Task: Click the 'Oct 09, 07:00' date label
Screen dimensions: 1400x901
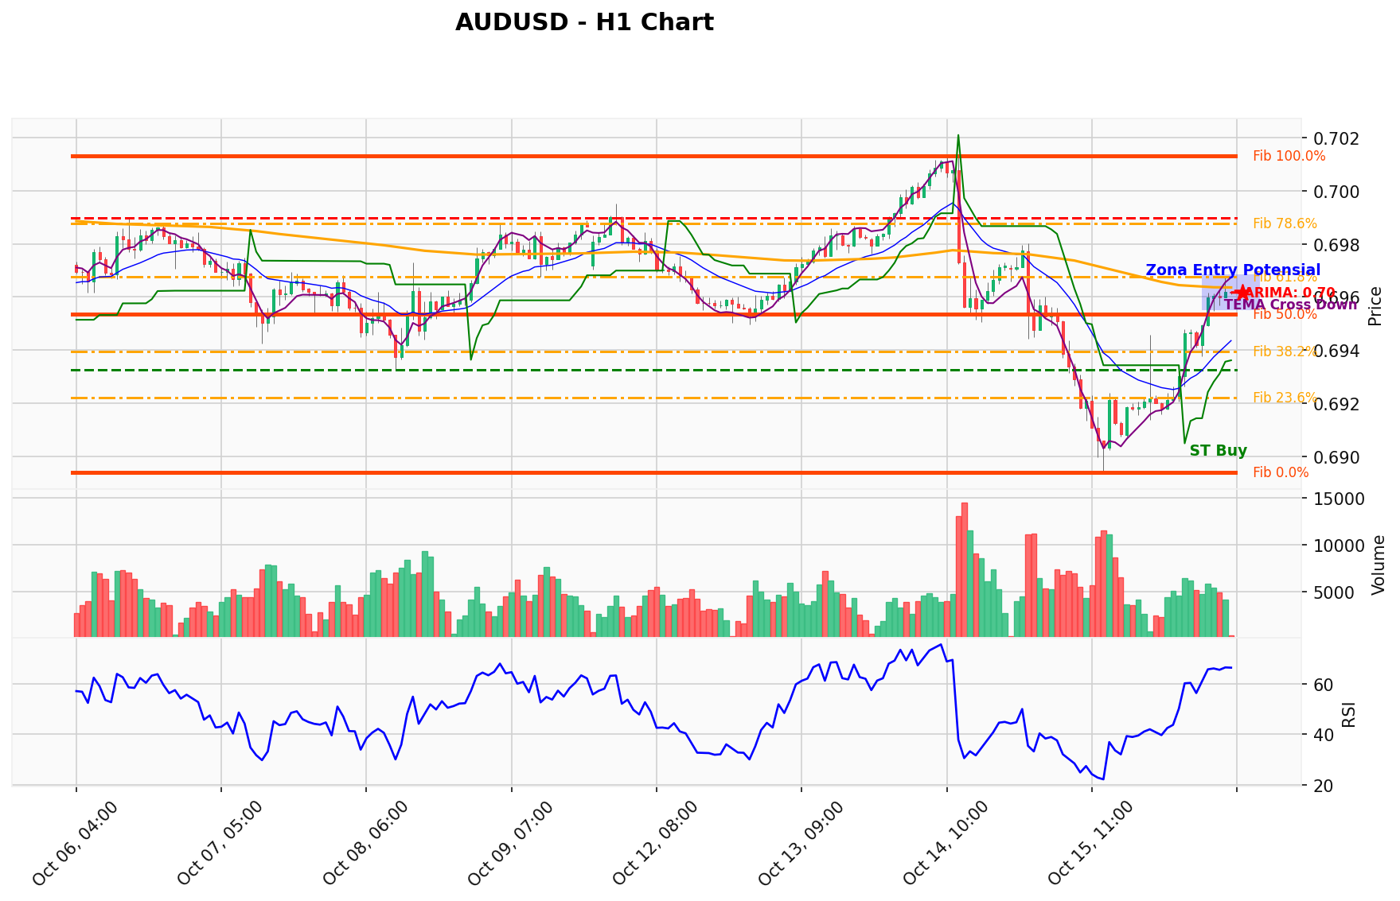Action: click(511, 843)
